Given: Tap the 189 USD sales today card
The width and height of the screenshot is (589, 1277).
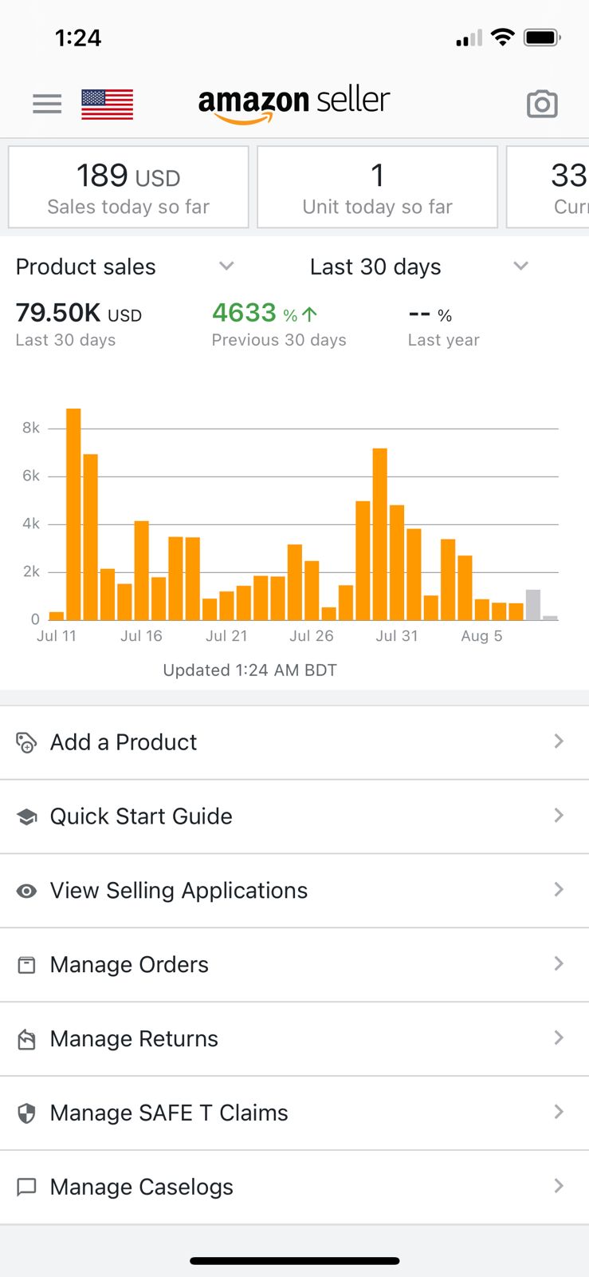Looking at the screenshot, I should pos(128,188).
